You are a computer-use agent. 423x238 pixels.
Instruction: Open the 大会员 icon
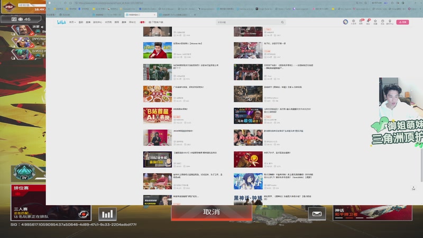coord(353,22)
